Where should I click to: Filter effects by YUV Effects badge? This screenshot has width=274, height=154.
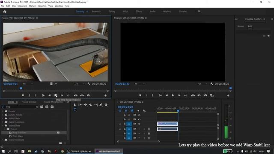pyautogui.click(x=52, y=107)
